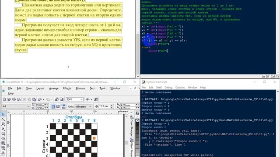The width and height of the screenshot is (280, 157).
Task: Click the nudge offset 12.5 mm field
Action: point(104,106)
